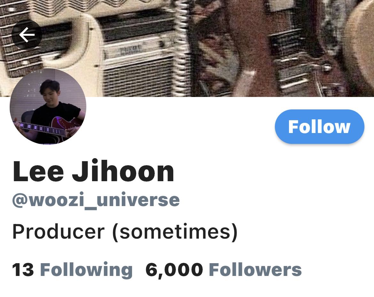The width and height of the screenshot is (374, 297).
Task: Click the word Producer in the bio
Action: 58,232
